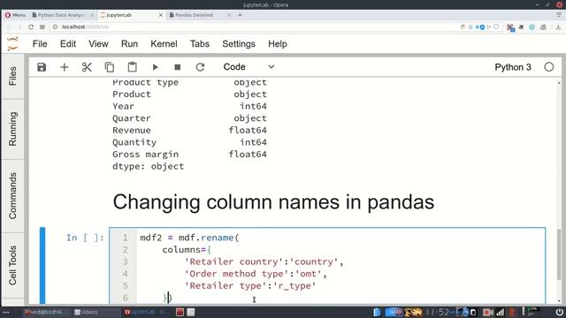Copy the selected cell with the copy icon
Viewport: 566px width, 318px height.
tap(110, 67)
